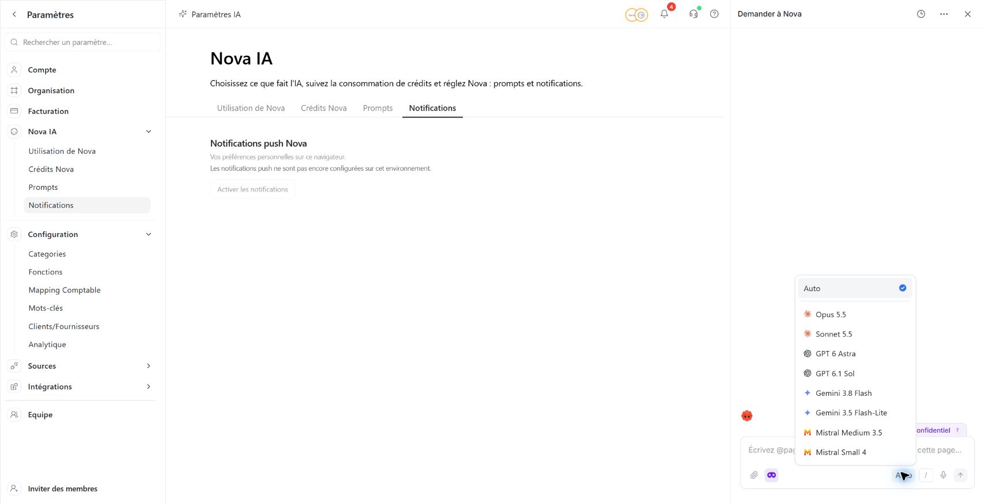
Task: Switch to the Utilisation de Nova tab
Action: [x=251, y=108]
